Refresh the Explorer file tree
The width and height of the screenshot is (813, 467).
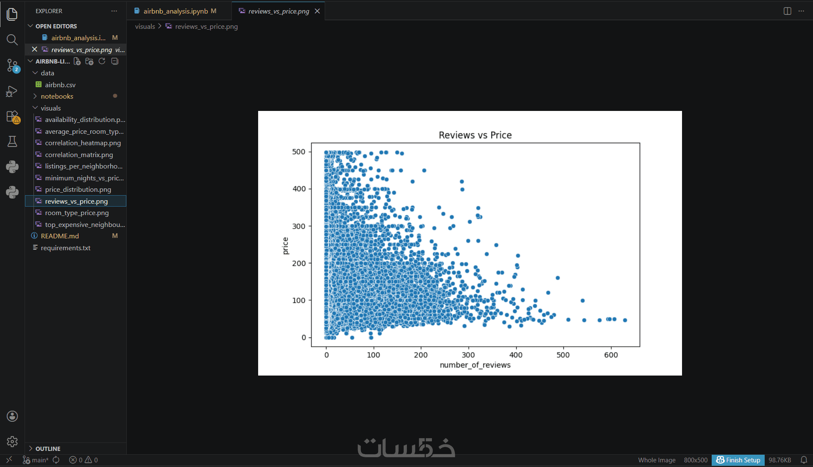pyautogui.click(x=102, y=61)
